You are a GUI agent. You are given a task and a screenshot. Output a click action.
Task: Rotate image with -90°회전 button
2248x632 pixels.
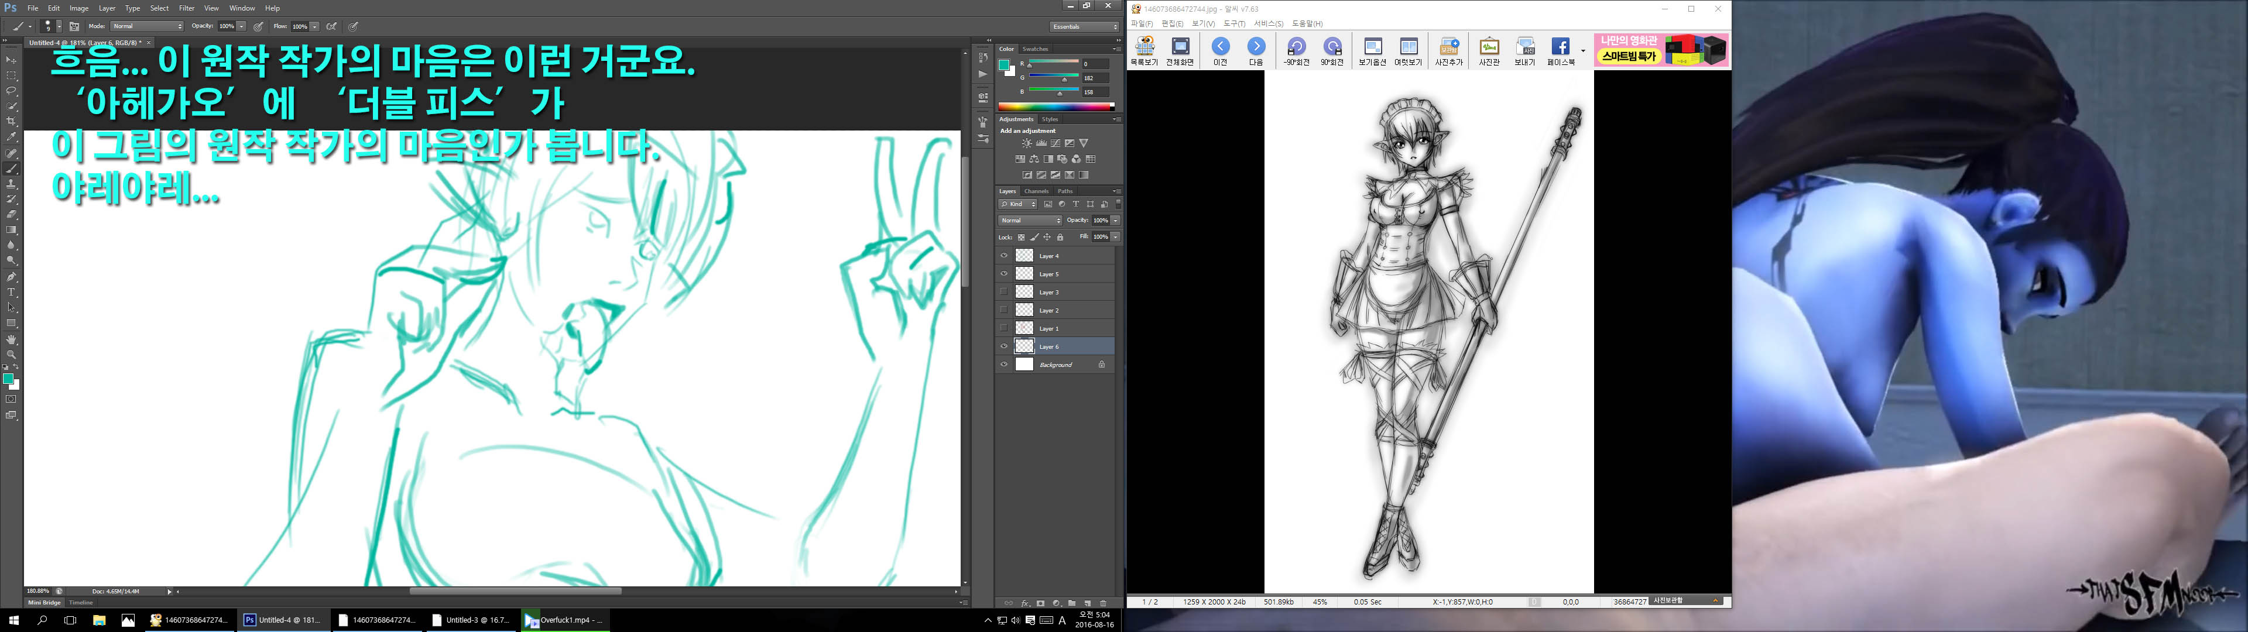1296,51
